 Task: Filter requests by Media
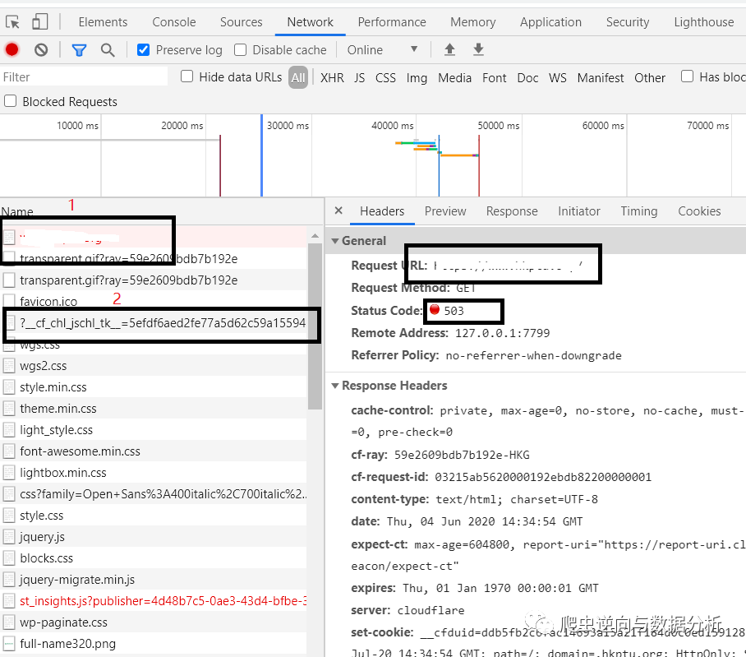tap(455, 77)
